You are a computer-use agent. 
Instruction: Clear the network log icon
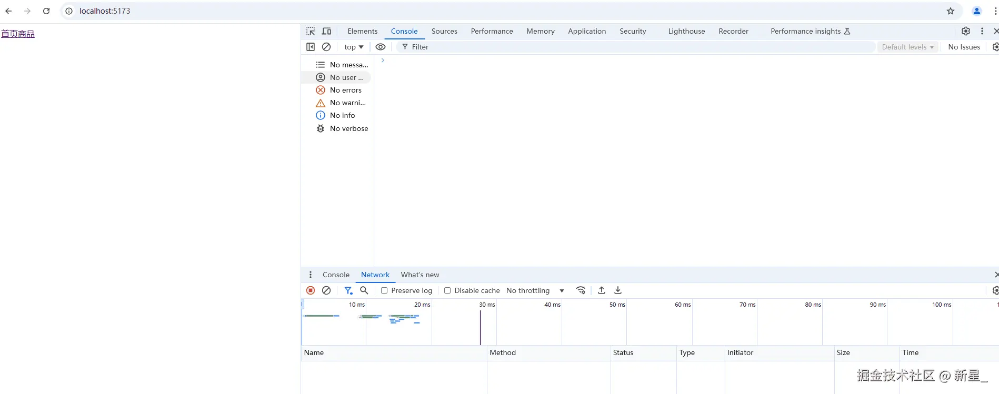(x=326, y=290)
